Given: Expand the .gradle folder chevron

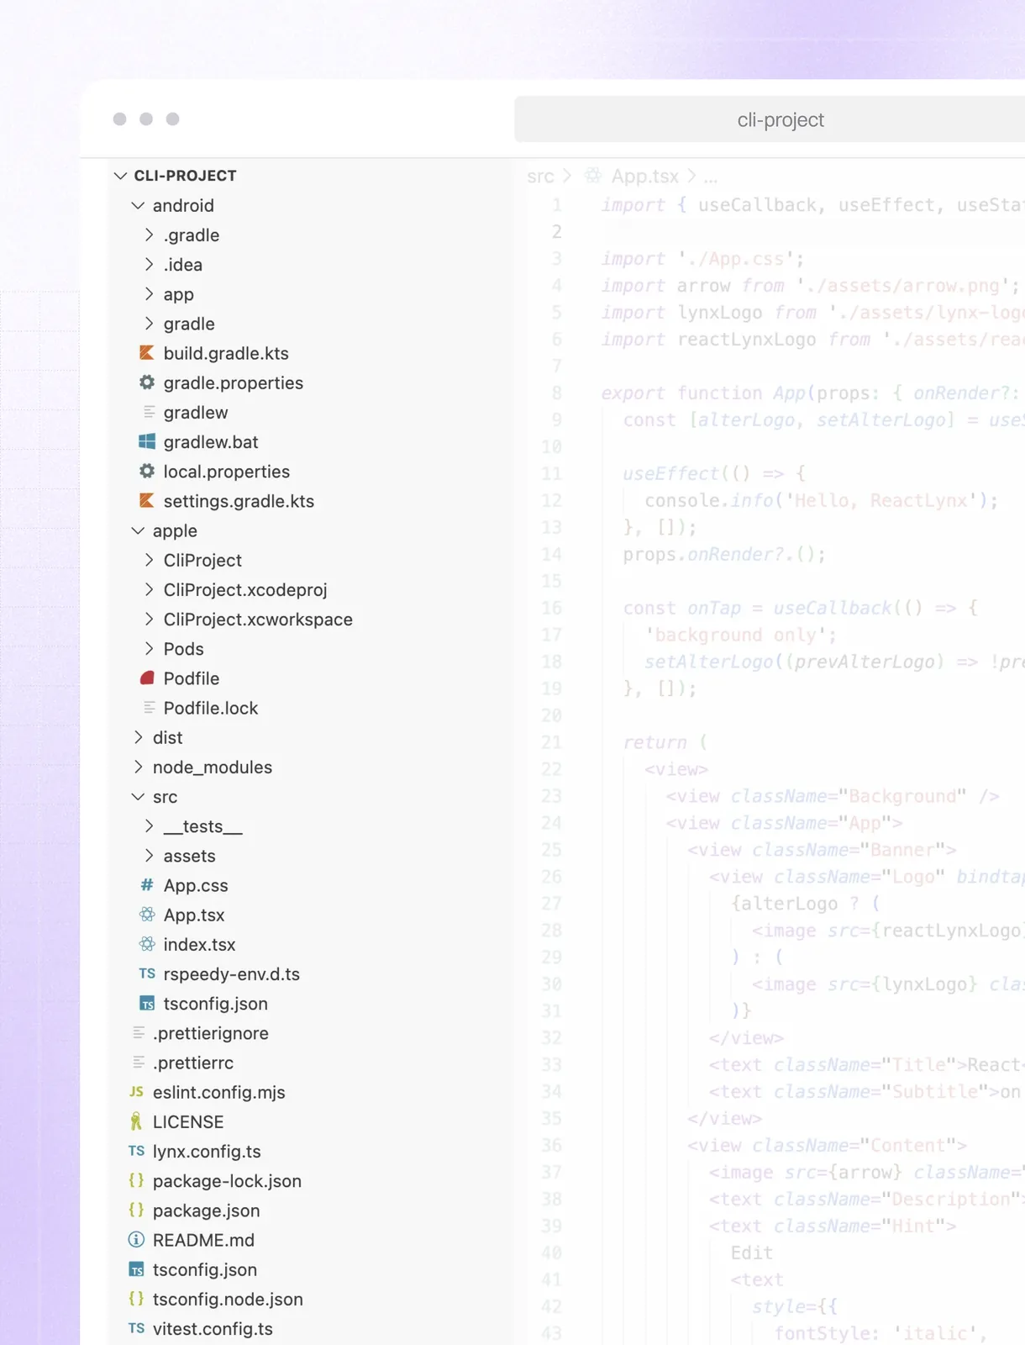Looking at the screenshot, I should (149, 235).
